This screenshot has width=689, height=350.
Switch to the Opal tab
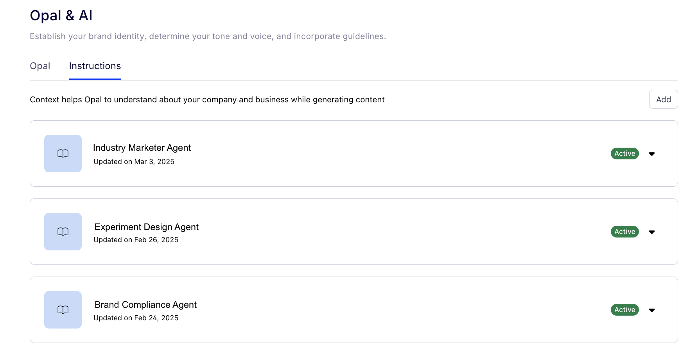40,66
